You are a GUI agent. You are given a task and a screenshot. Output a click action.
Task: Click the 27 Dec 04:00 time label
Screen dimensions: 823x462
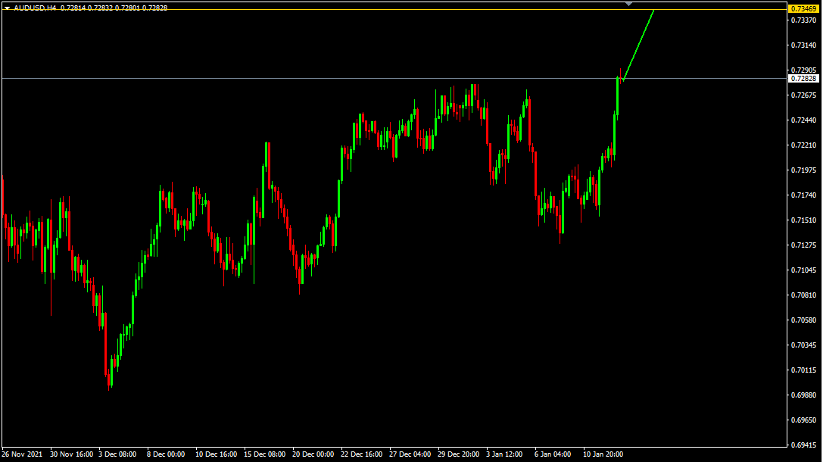pos(410,454)
